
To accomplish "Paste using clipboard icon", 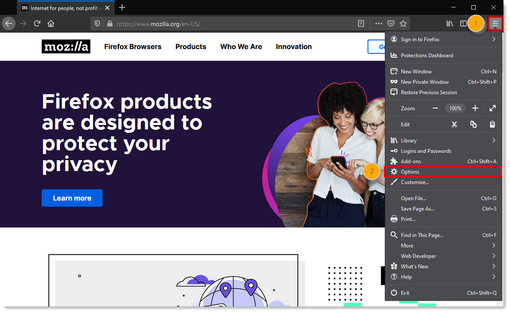I will (x=493, y=124).
